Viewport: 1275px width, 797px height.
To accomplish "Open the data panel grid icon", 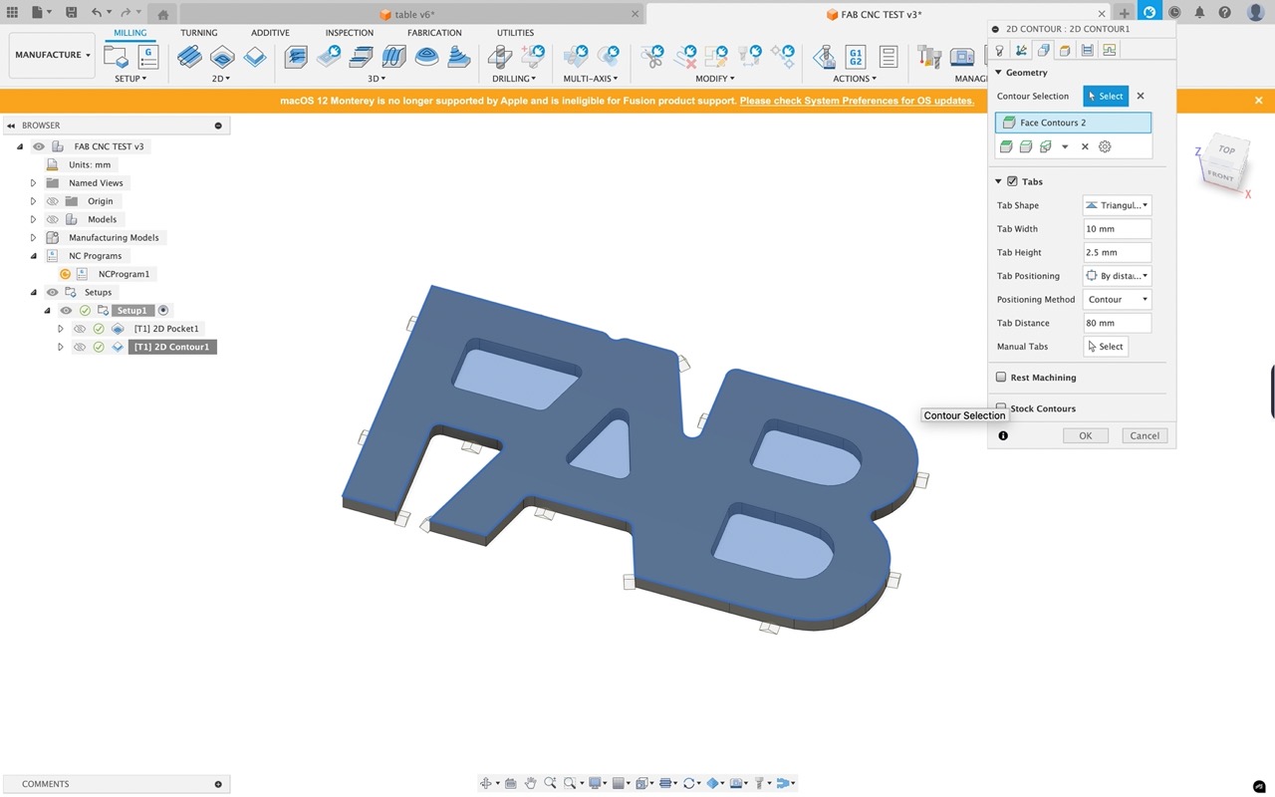I will (x=12, y=13).
